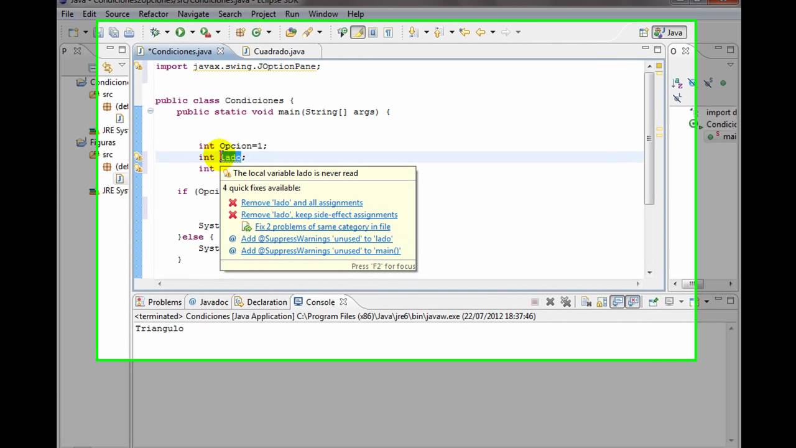Open the Outline view menu triangle
This screenshot has height=448, width=796.
click(731, 65)
